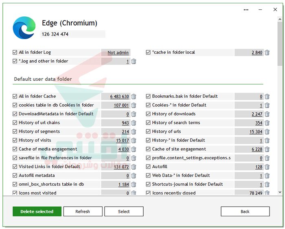Click the Default user data folder heading
Image resolution: width=285 pixels, height=229 pixels.
[x=43, y=79]
